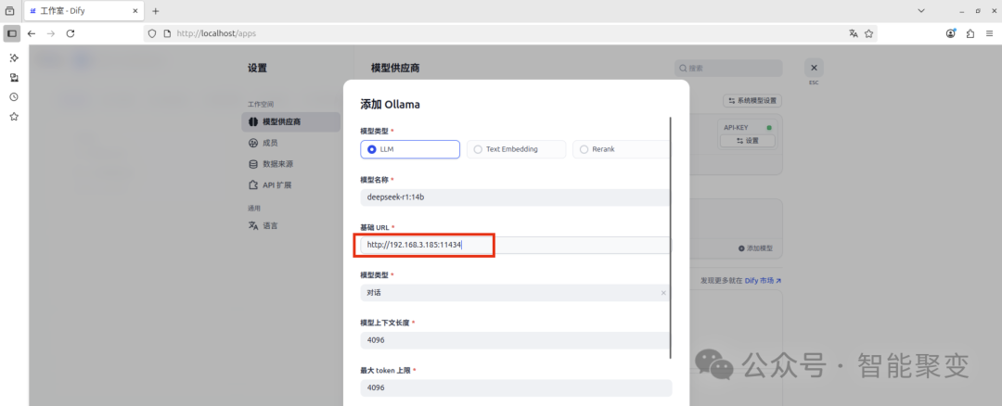
Task: Open bookmarks star icon in sidebar
Action: pos(13,117)
